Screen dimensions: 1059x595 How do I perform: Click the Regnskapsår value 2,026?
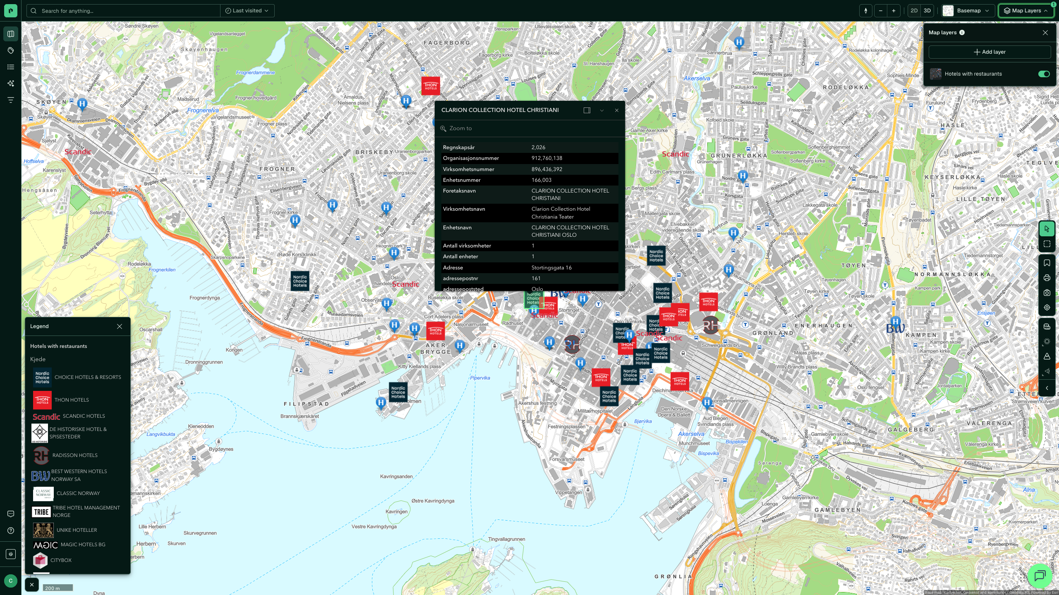pos(538,148)
